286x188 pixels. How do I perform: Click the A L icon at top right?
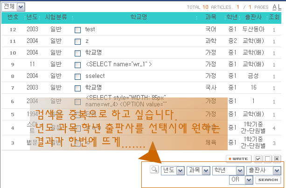click(277, 7)
